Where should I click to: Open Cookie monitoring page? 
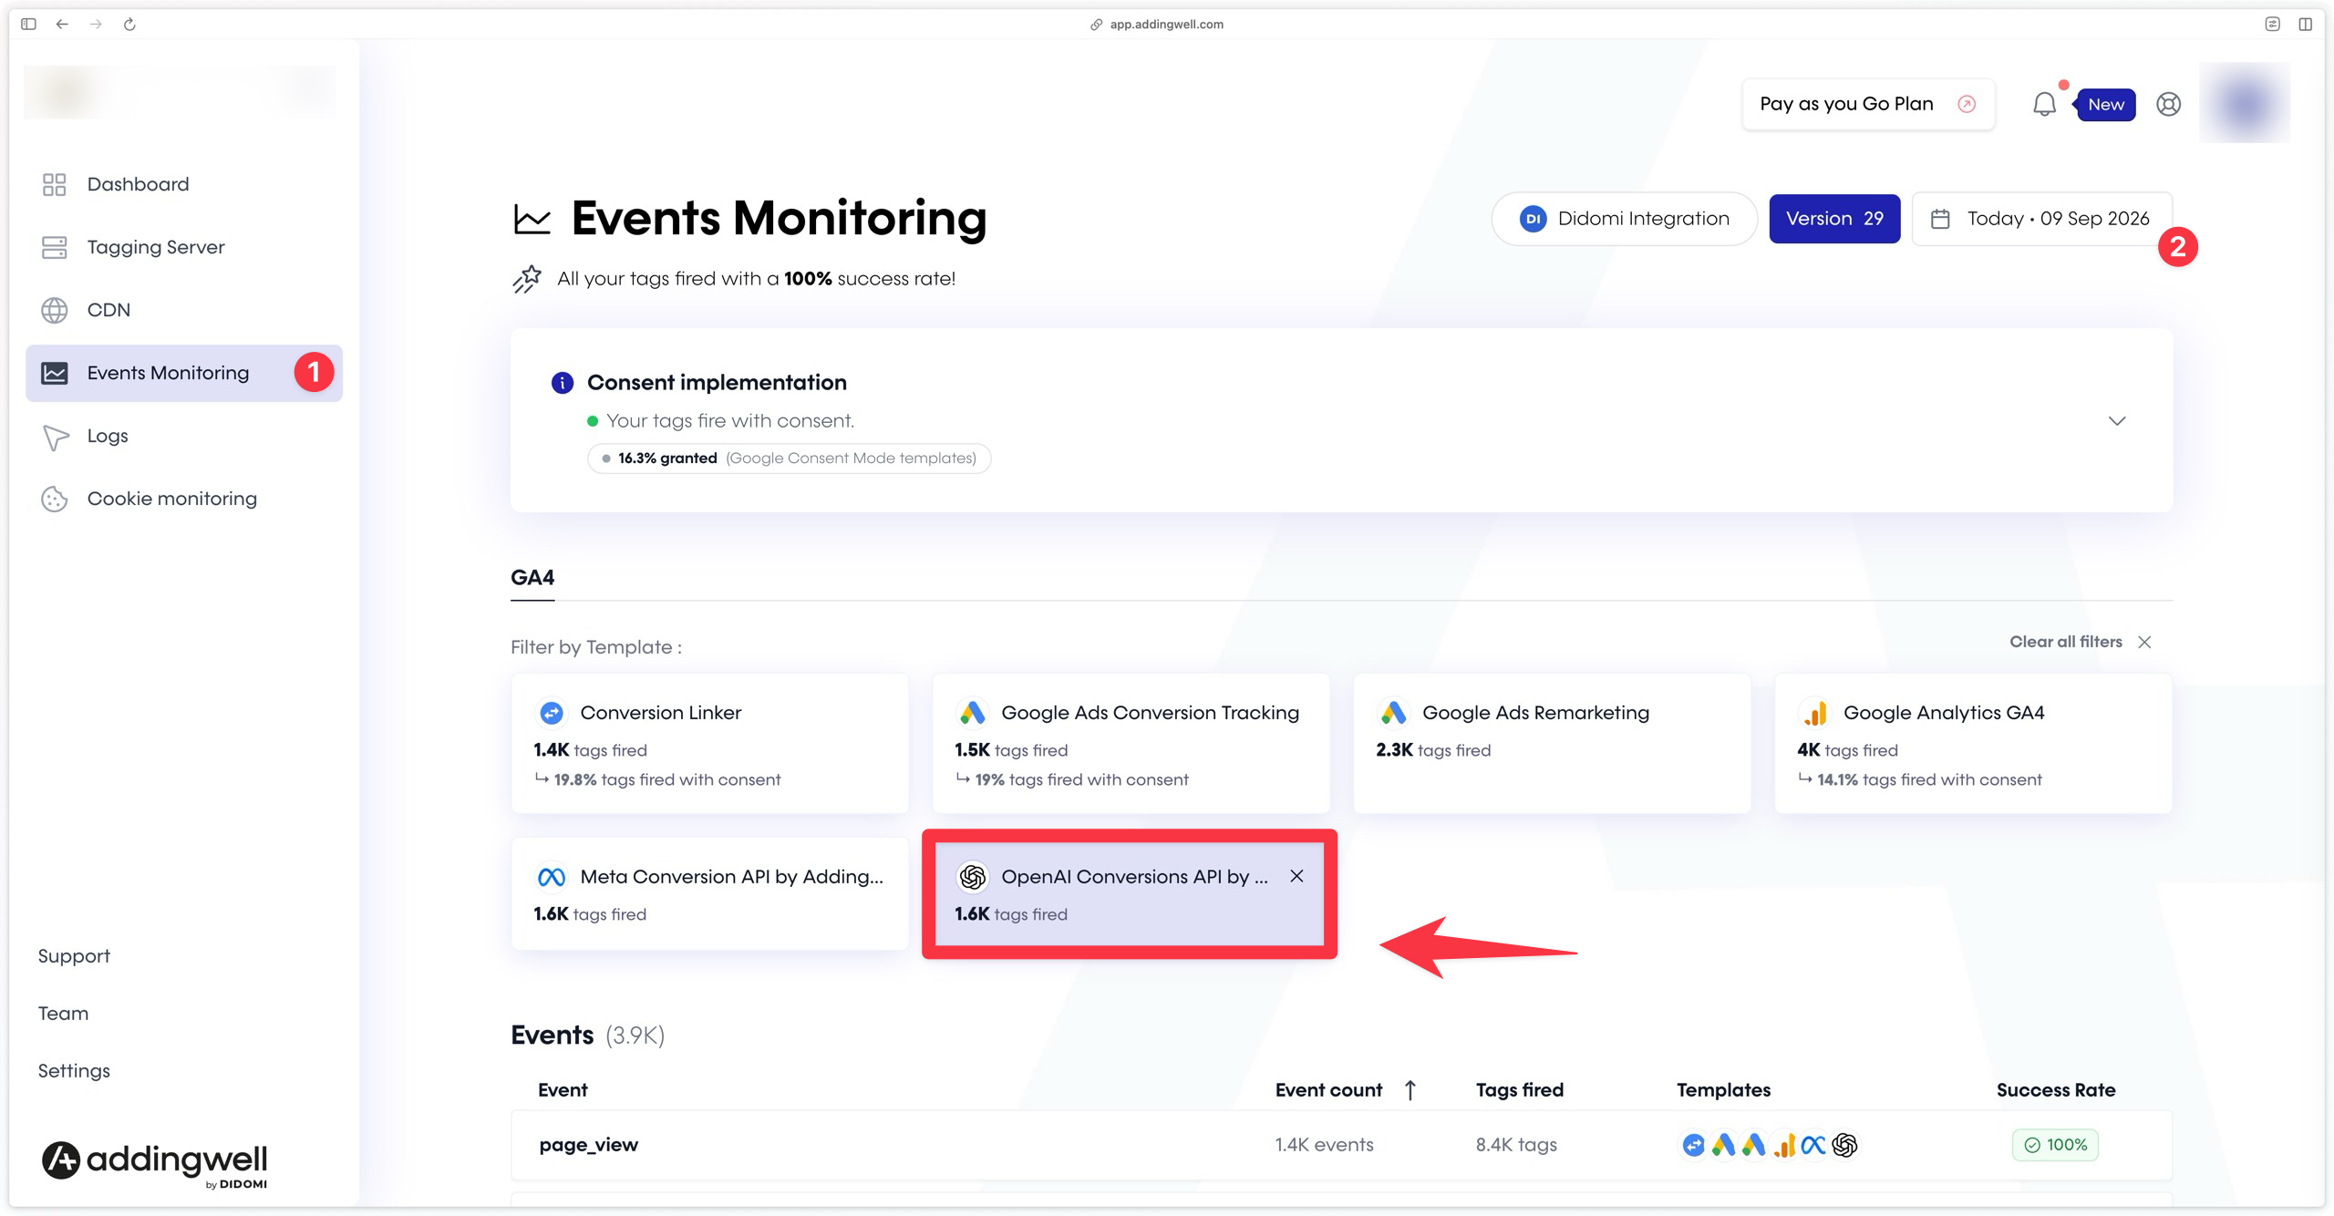[x=183, y=499]
